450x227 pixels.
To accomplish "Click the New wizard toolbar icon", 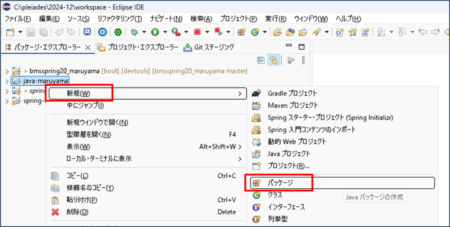I will tap(10, 32).
